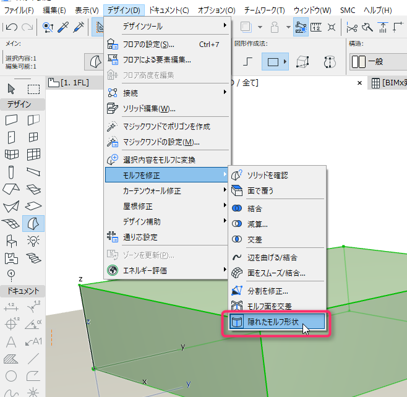Open rectangle geometry method flyout arrow
Image resolution: width=407 pixels, height=397 pixels.
285,62
